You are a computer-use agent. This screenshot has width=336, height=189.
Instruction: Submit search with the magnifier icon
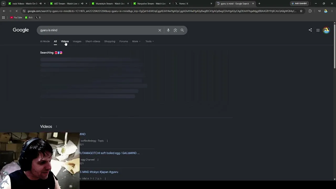point(182,30)
